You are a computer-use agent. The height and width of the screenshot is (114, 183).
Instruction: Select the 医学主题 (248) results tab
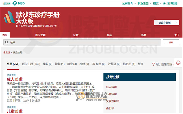point(31,64)
